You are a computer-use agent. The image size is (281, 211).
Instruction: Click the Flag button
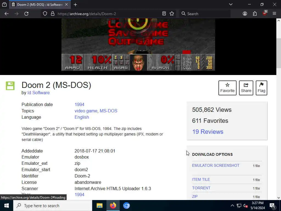(x=262, y=88)
